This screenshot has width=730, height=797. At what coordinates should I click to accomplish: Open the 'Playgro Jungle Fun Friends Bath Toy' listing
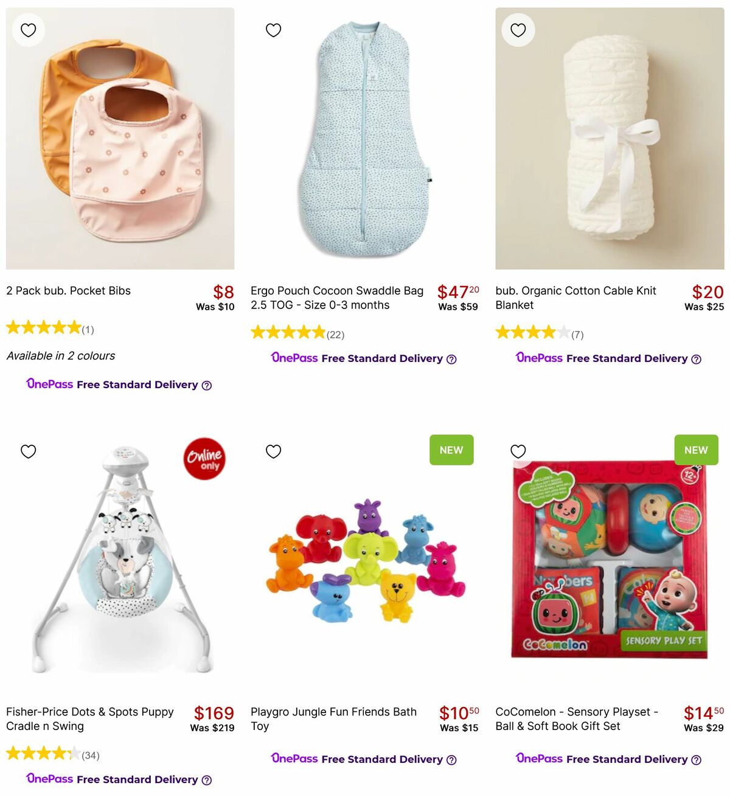333,719
